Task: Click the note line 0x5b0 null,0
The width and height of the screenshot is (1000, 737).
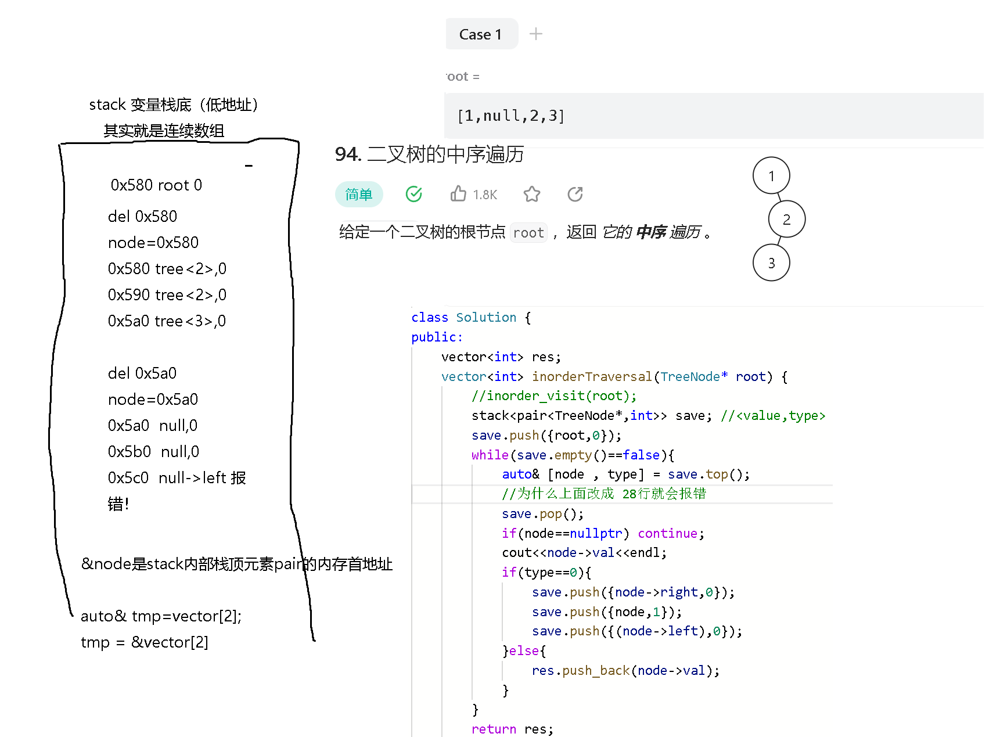Action: point(154,452)
